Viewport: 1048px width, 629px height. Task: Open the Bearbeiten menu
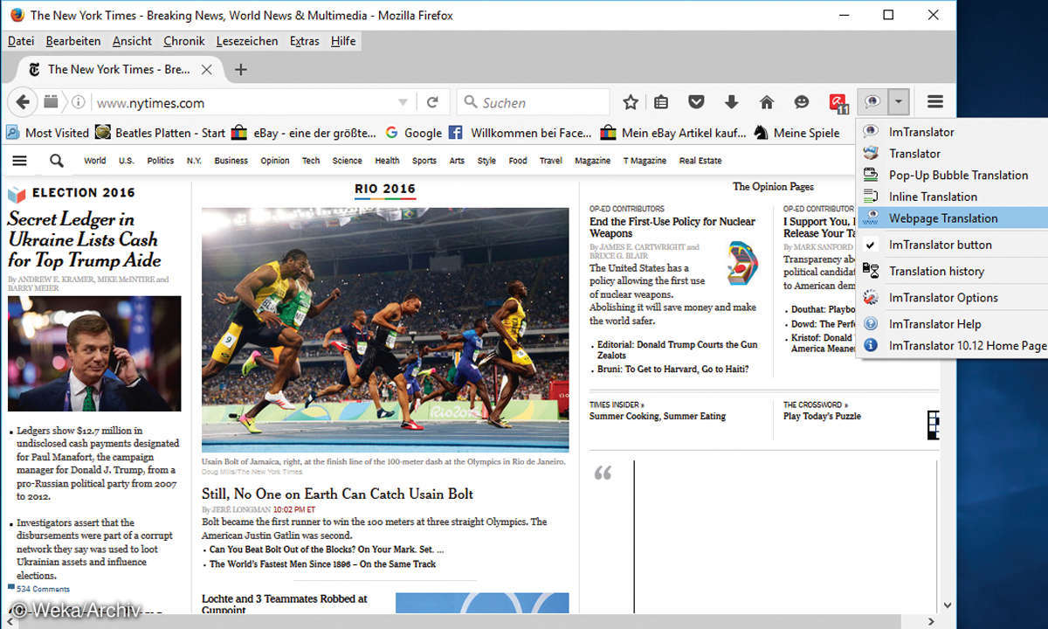[x=73, y=41]
